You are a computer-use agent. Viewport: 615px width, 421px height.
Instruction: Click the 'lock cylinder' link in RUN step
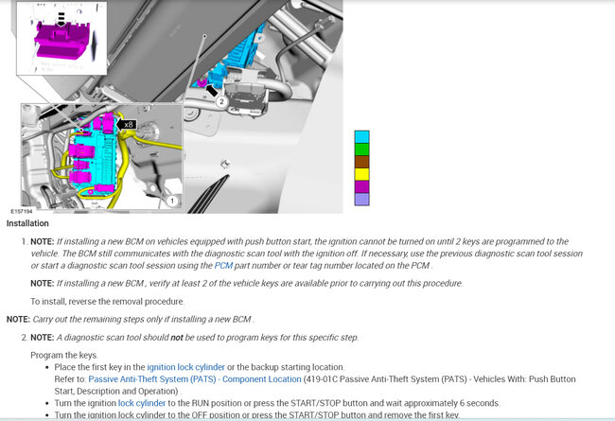pos(142,403)
